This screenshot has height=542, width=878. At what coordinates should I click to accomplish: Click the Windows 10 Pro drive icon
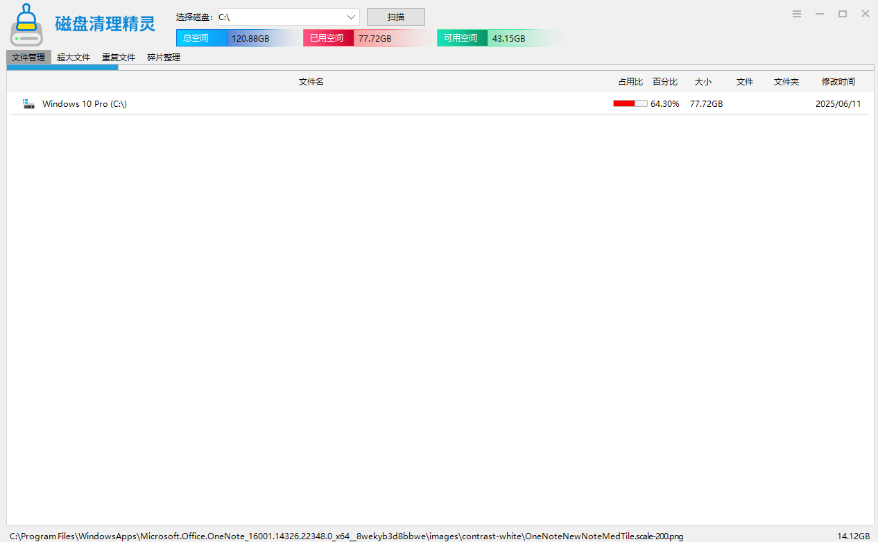tap(28, 103)
